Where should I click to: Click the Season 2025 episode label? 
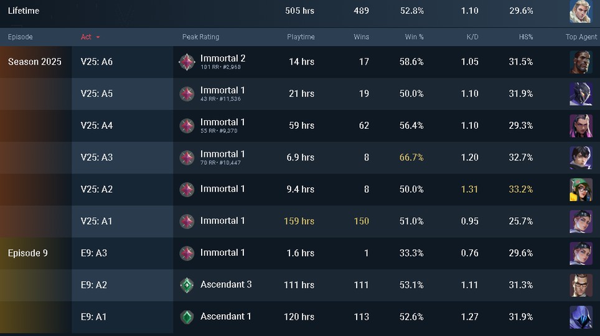coord(35,62)
